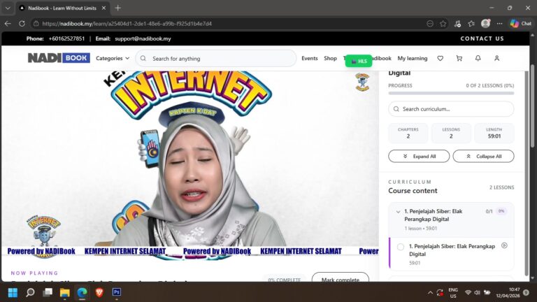The width and height of the screenshot is (537, 302).
Task: Toggle the lesson completion circle
Action: 401,247
